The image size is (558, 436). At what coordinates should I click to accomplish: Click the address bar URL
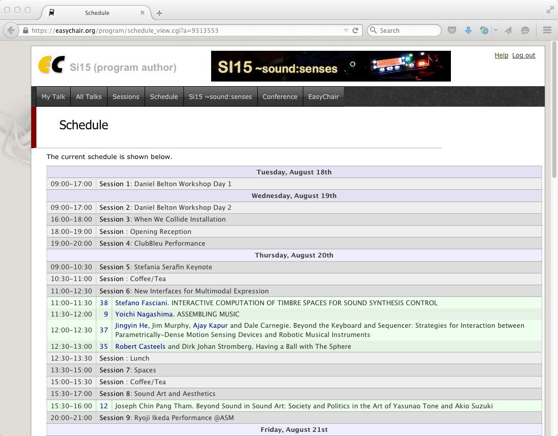click(x=125, y=31)
